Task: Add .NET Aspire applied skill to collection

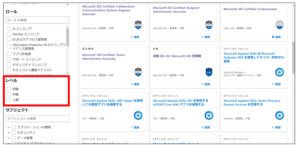Action: (135, 127)
